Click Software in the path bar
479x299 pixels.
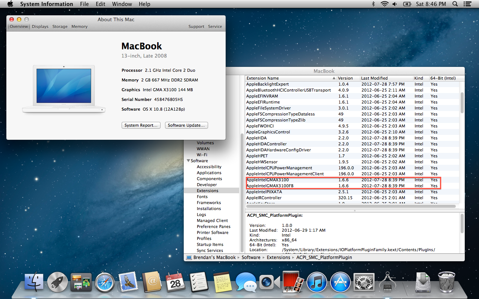[251, 257]
